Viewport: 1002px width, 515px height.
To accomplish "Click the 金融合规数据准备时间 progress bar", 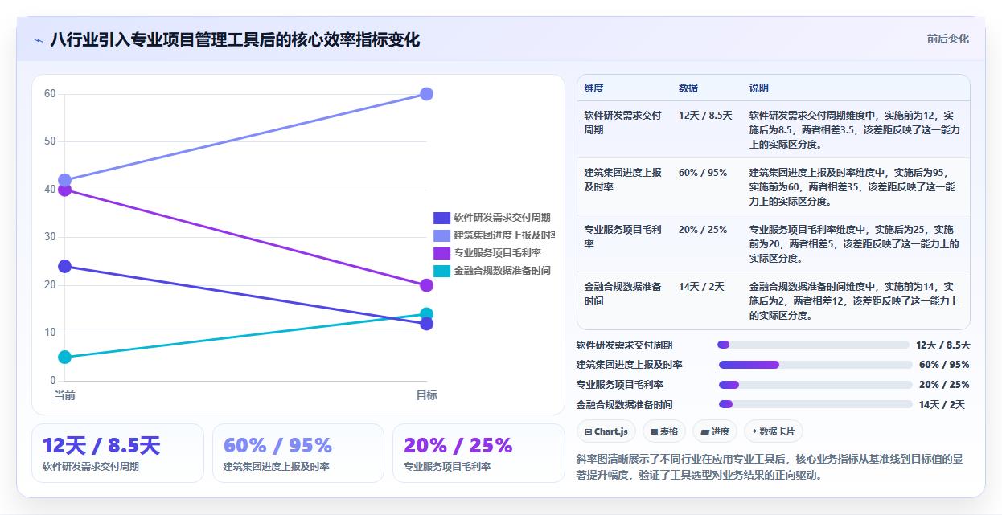I will [x=815, y=404].
